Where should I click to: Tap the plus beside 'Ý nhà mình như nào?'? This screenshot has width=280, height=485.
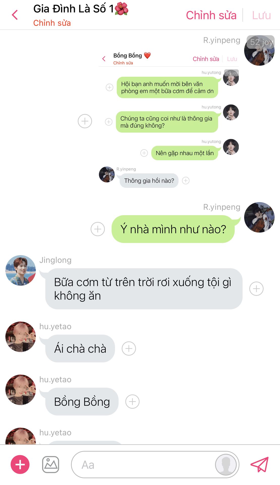point(98,229)
